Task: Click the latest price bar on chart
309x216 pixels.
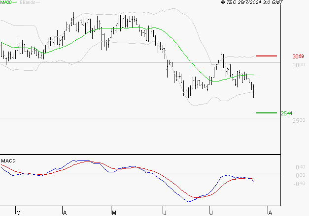Action: click(253, 91)
